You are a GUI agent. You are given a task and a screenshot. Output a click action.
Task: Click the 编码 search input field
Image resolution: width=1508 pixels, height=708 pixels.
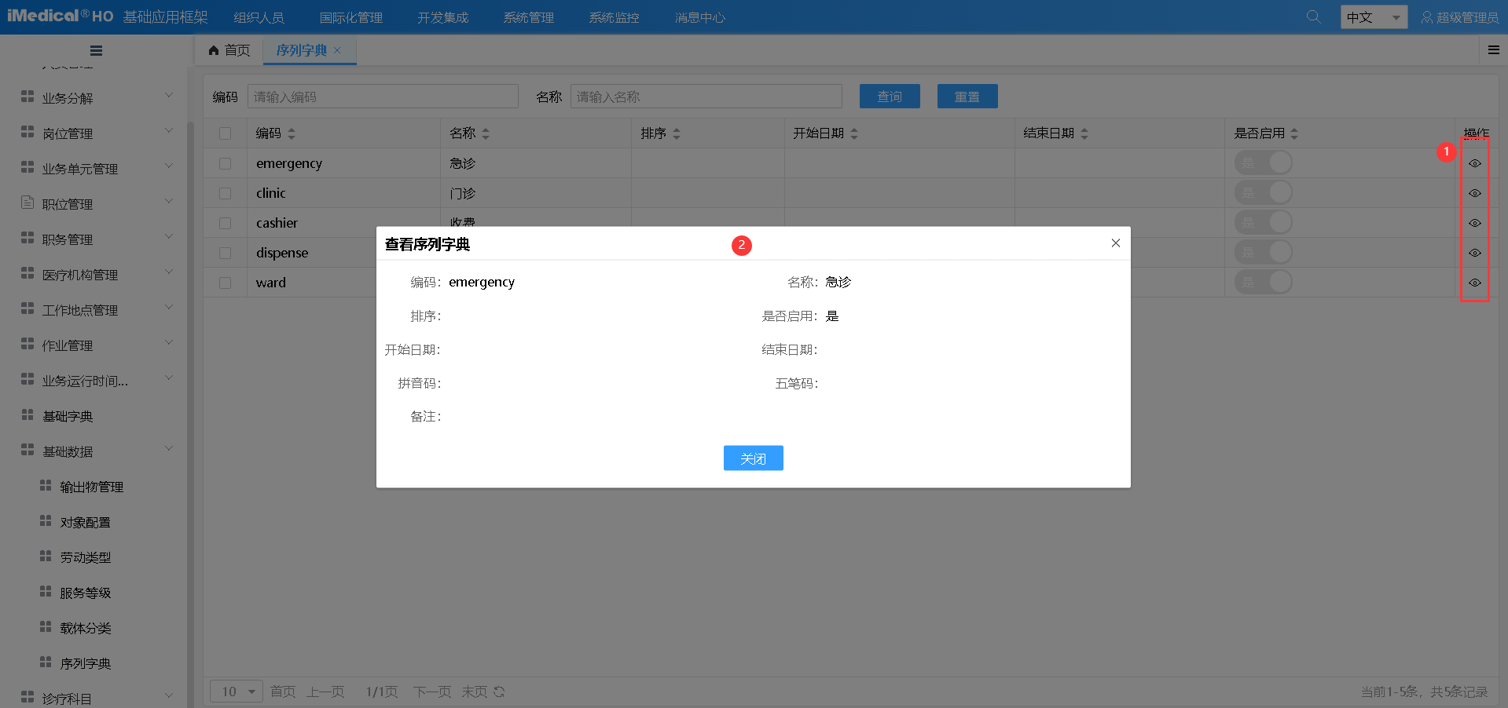(x=383, y=97)
